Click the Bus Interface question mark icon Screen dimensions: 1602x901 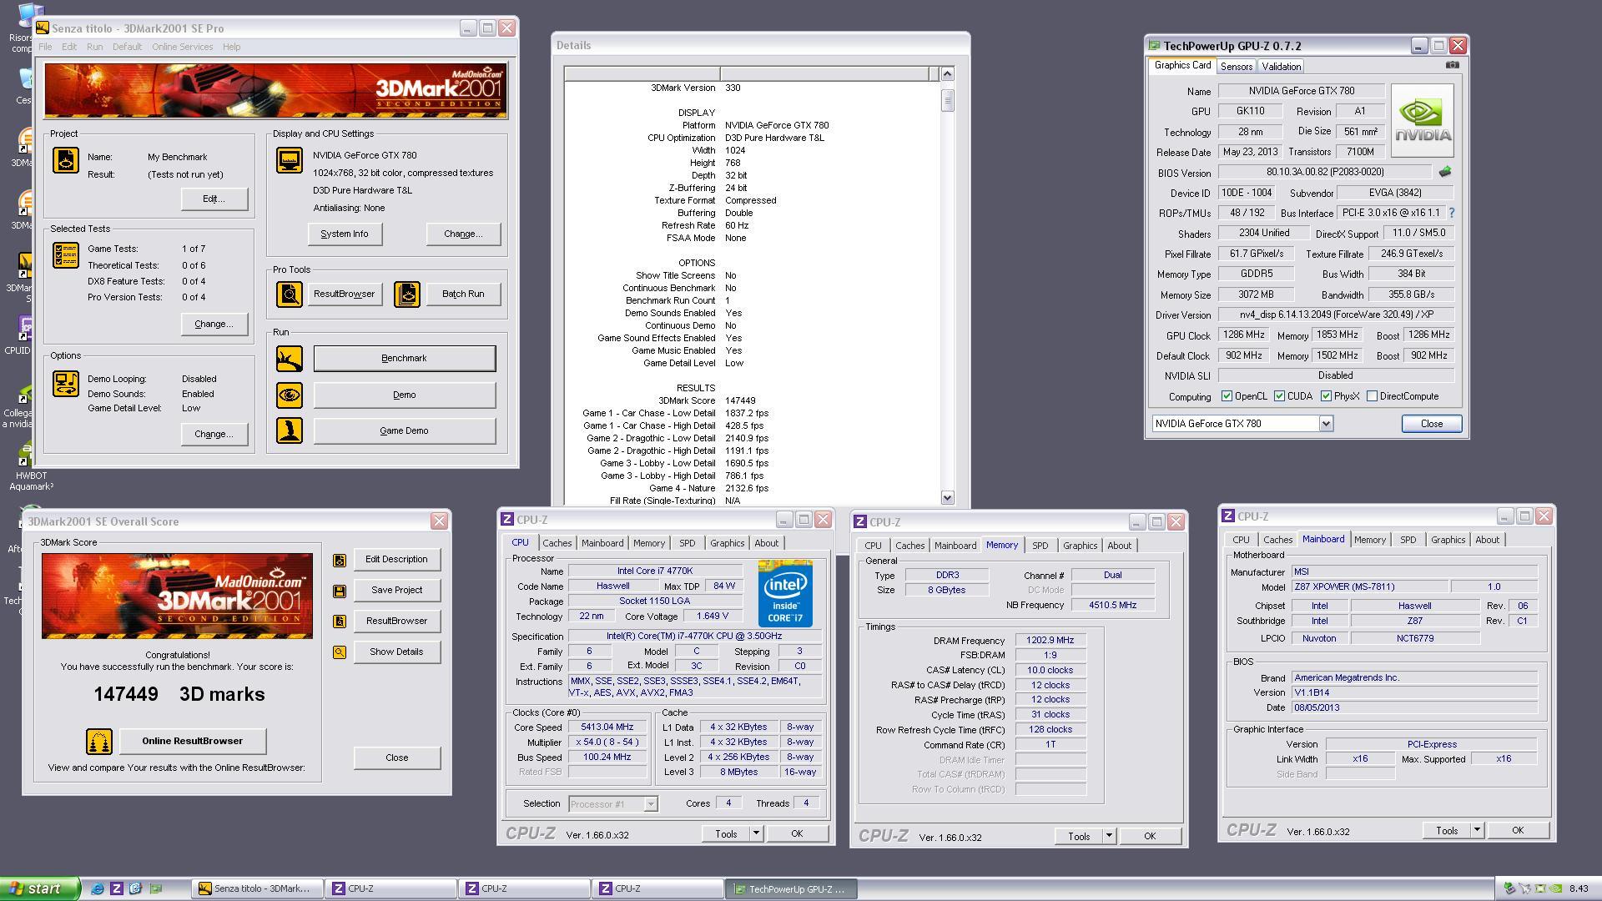(1452, 213)
